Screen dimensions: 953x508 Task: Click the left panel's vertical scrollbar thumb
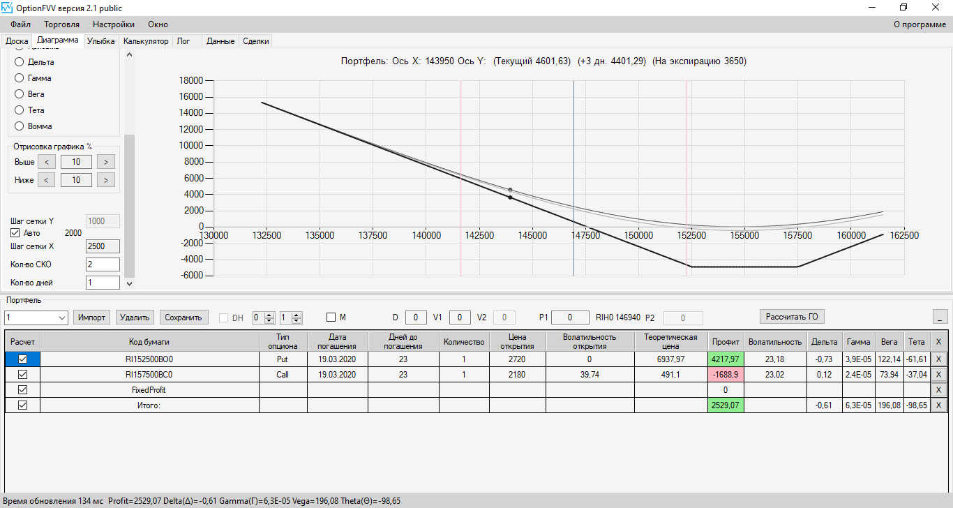coord(129,206)
